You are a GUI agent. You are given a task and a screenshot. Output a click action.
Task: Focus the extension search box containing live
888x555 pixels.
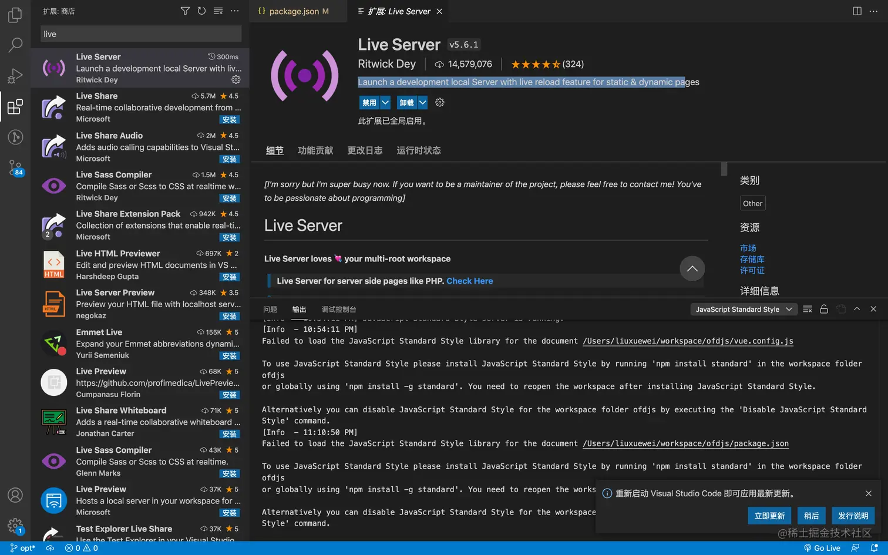[x=141, y=34]
